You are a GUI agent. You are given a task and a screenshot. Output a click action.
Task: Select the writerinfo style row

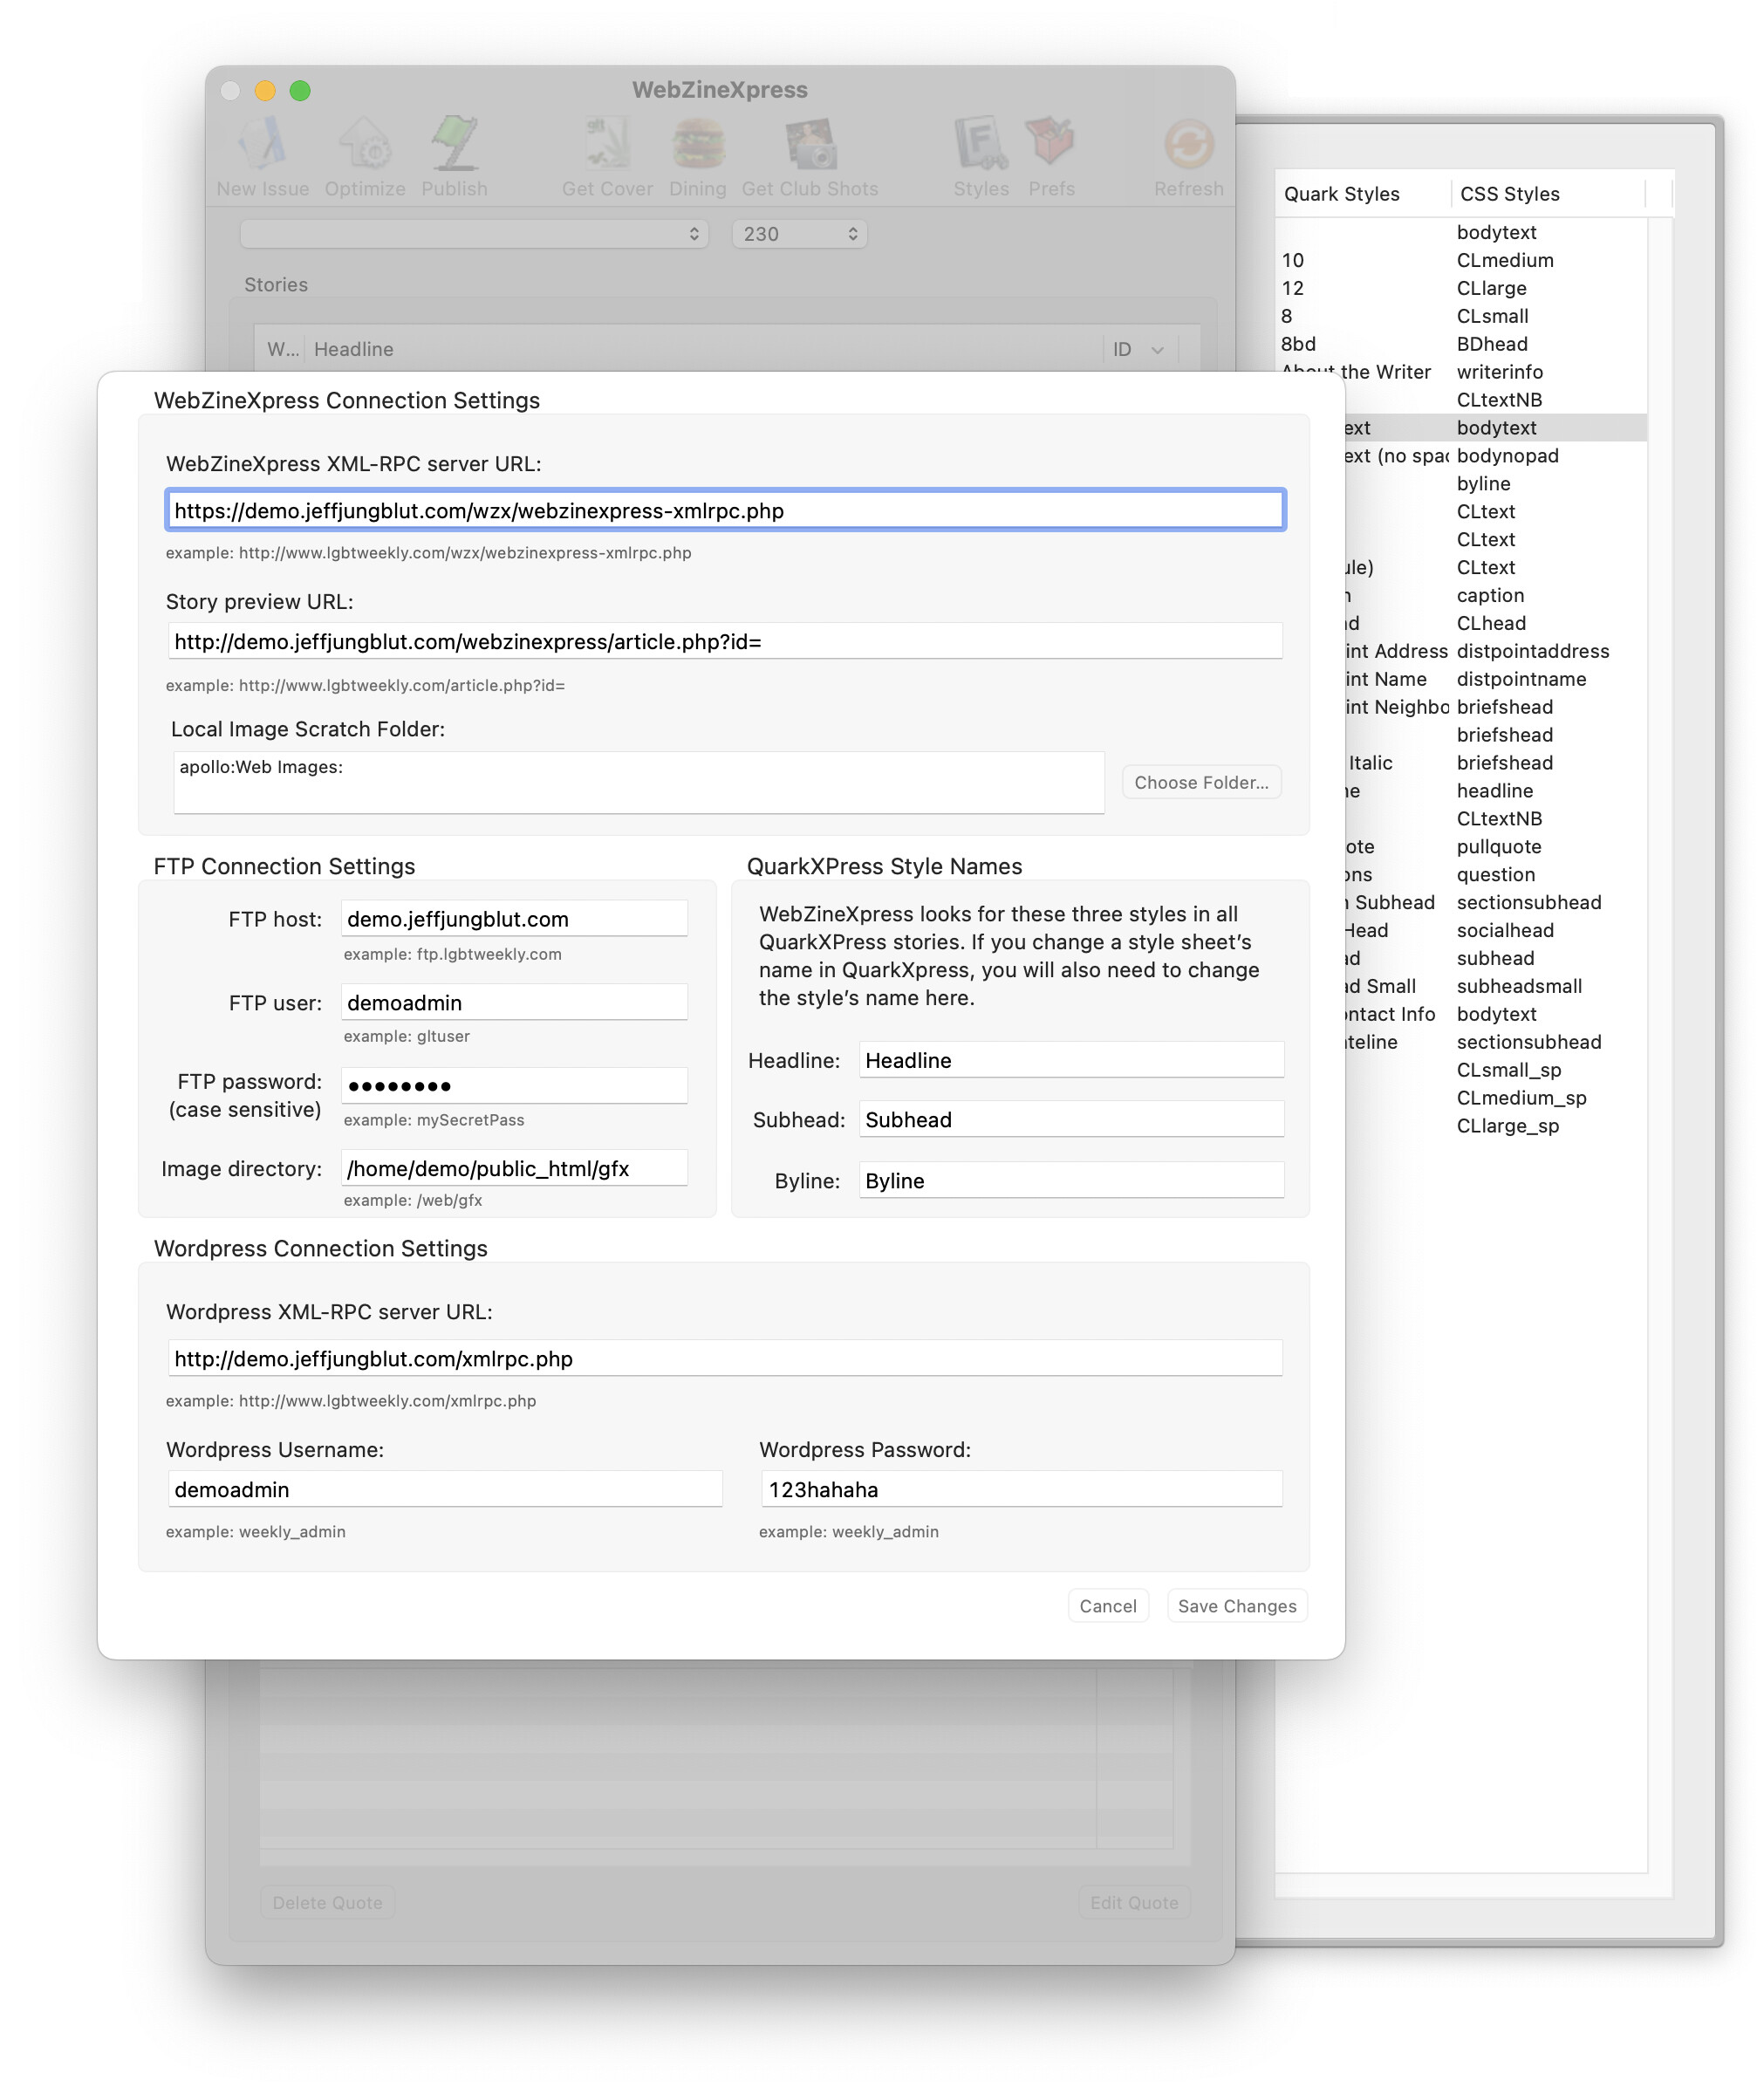point(1461,372)
